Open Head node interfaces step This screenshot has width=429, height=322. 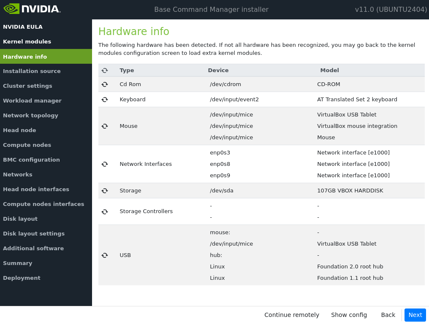[46, 189]
